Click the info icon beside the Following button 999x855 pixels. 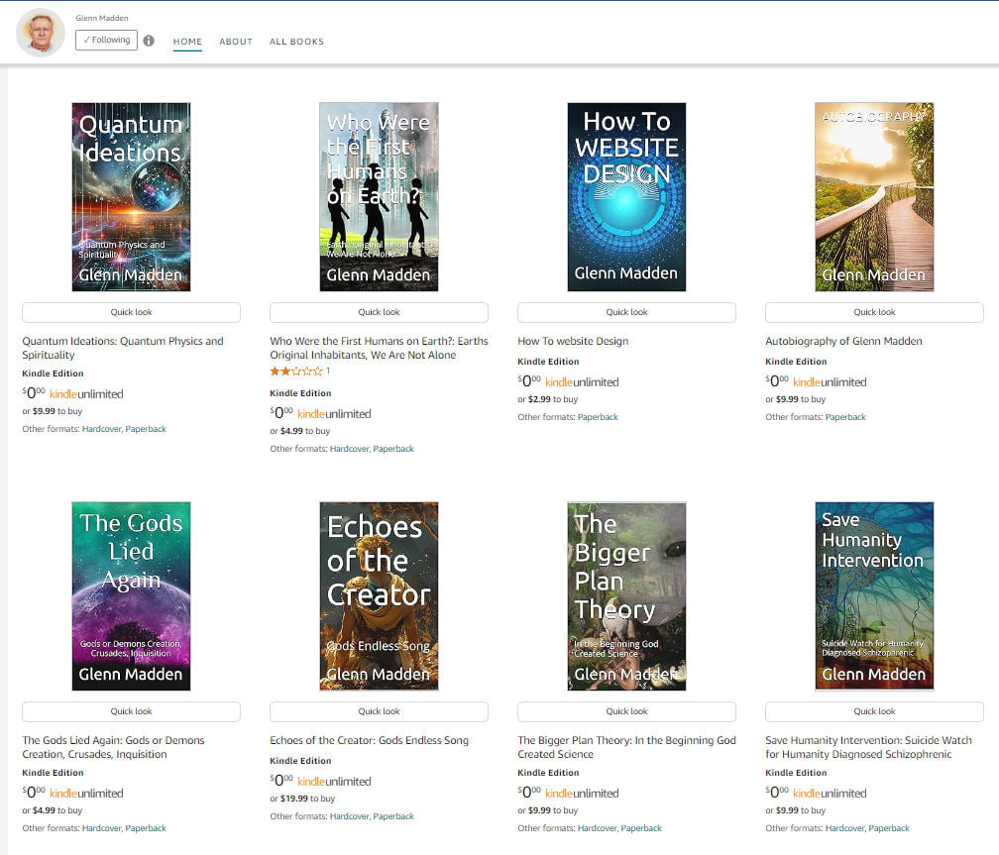pyautogui.click(x=149, y=40)
